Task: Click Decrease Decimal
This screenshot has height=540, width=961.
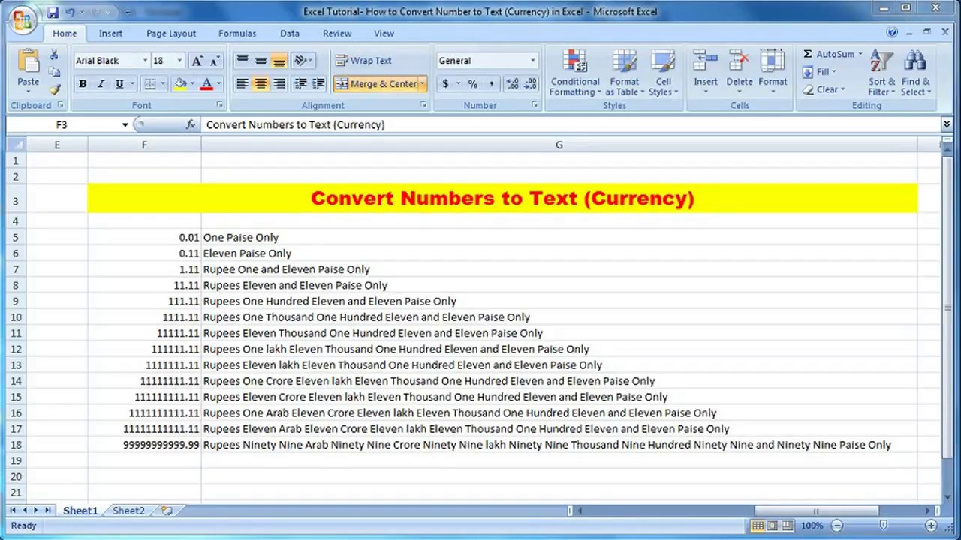Action: coord(531,84)
